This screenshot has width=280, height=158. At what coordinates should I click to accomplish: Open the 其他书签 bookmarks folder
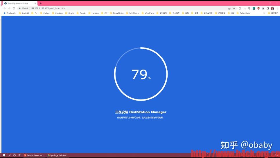(x=273, y=13)
